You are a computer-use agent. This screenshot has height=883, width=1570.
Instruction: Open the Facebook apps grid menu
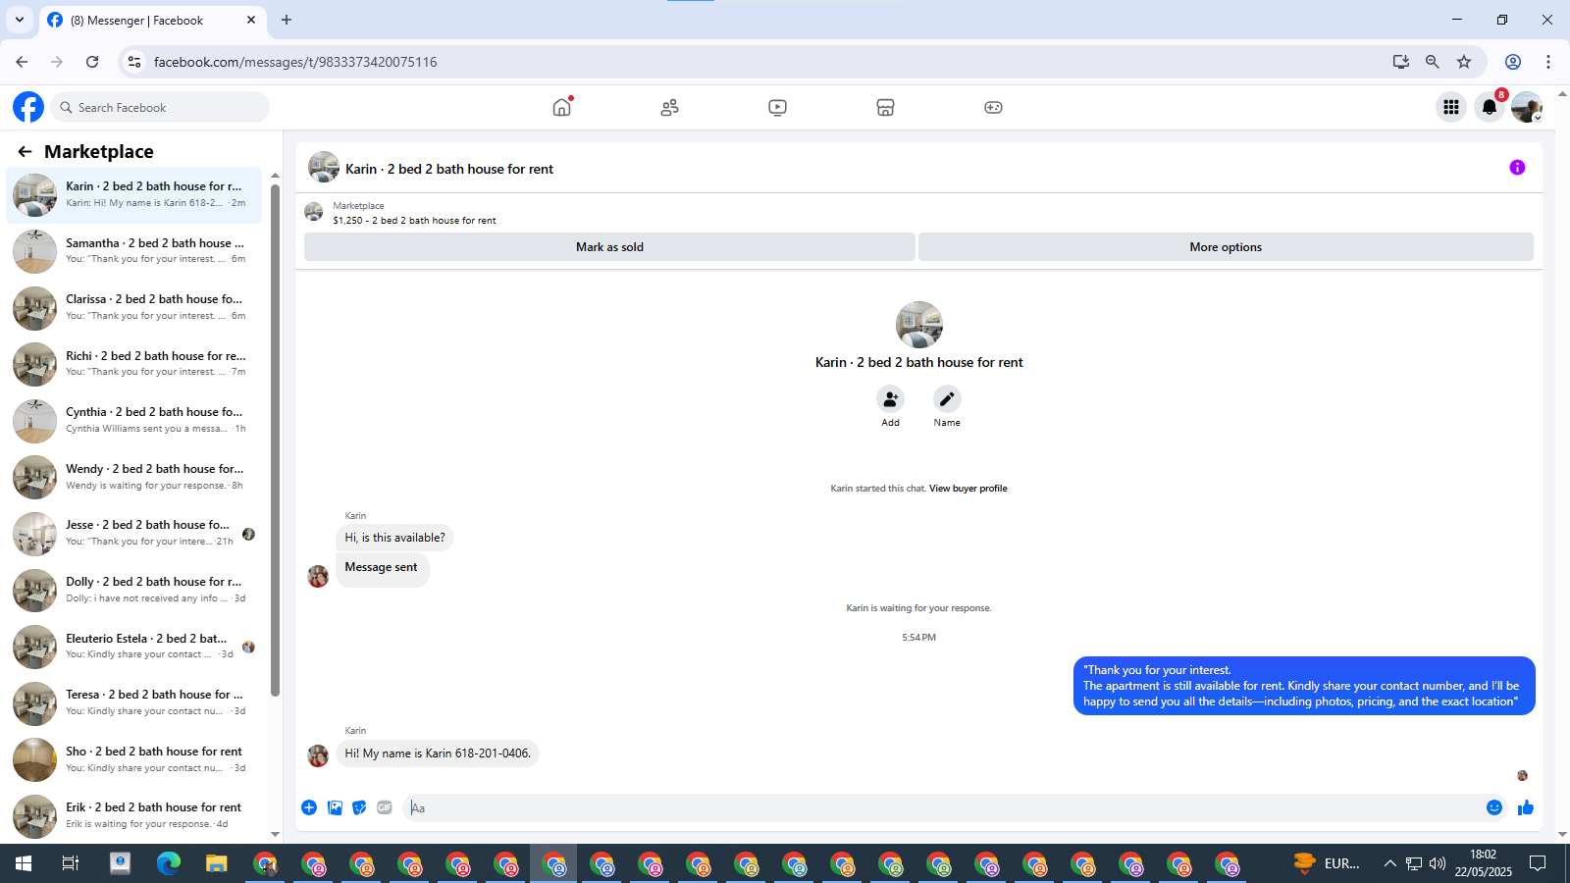tap(1451, 107)
